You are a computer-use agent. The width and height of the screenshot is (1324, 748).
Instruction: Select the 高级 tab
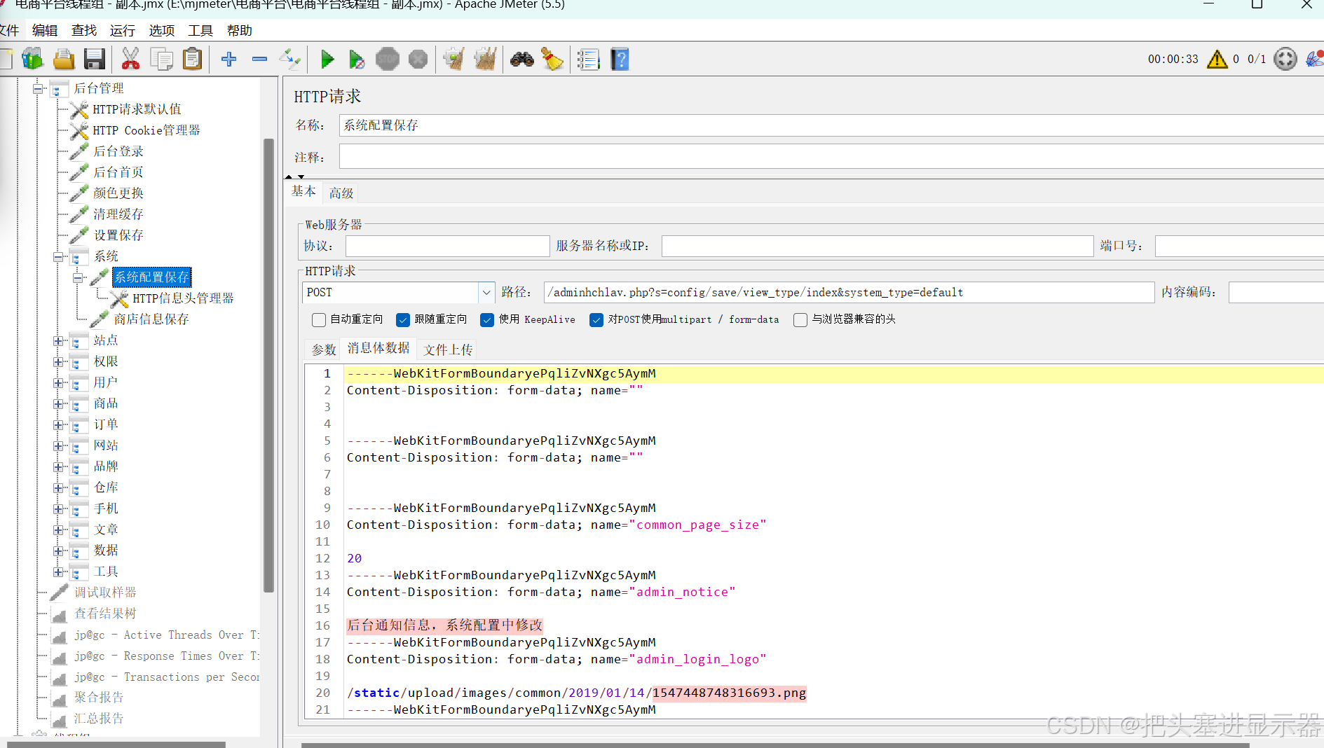(x=341, y=193)
